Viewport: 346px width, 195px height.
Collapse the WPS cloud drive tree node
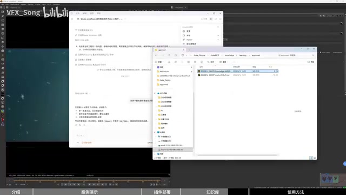click(155, 93)
